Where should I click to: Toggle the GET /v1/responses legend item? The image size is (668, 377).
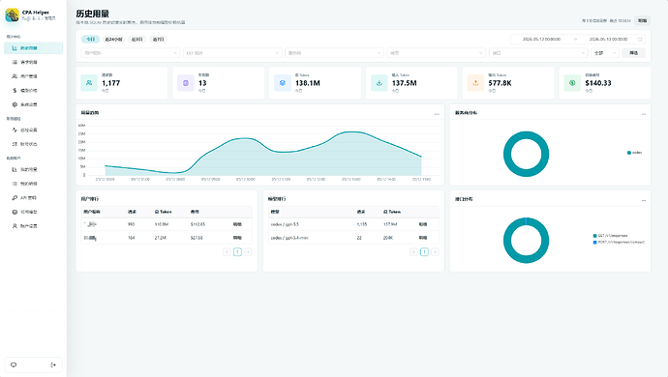(x=610, y=235)
